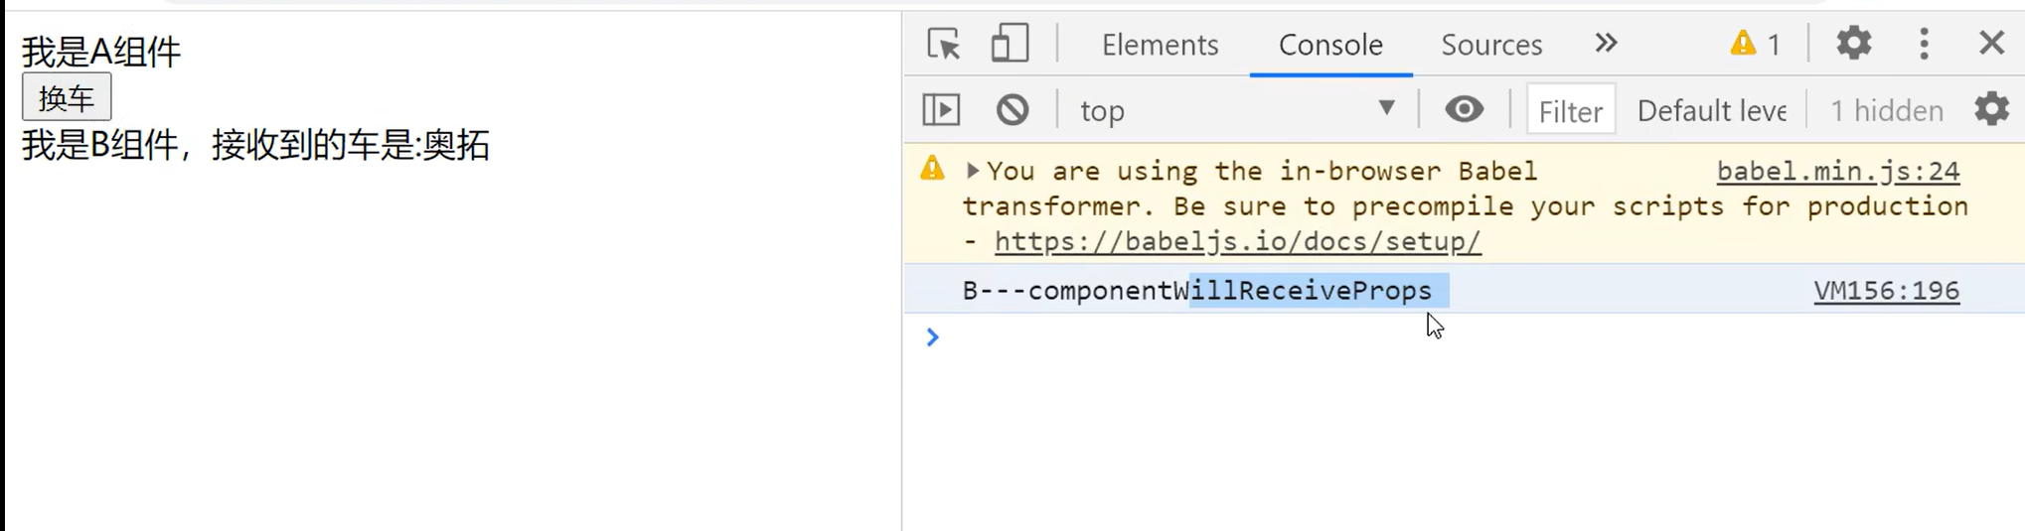Expand the Babel warning message triangle
This screenshot has width=2025, height=531.
tap(972, 171)
